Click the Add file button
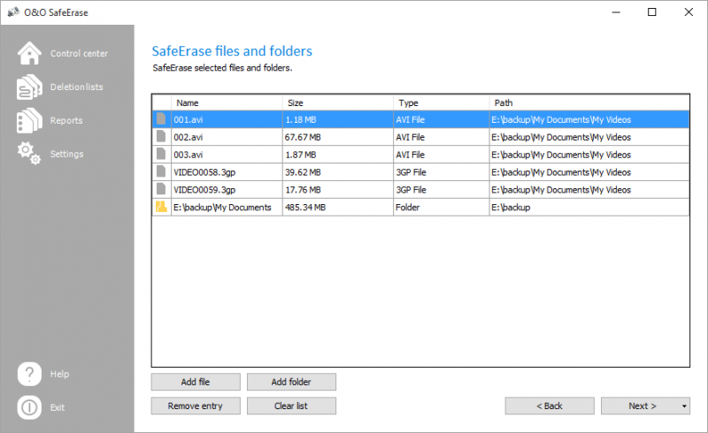708x433 pixels. pos(196,382)
